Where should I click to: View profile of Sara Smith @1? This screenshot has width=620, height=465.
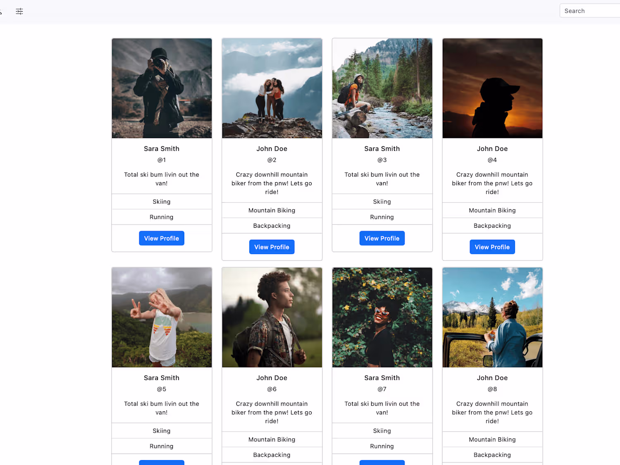162,238
